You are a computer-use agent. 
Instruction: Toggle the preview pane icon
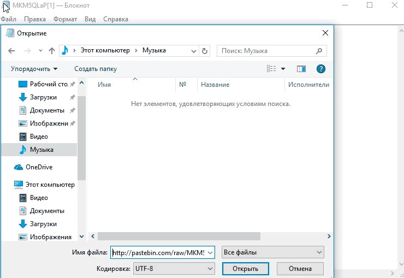tap(301, 69)
